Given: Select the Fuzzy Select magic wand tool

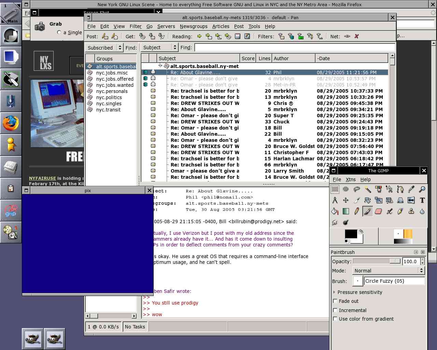Looking at the screenshot, I should (x=368, y=189).
